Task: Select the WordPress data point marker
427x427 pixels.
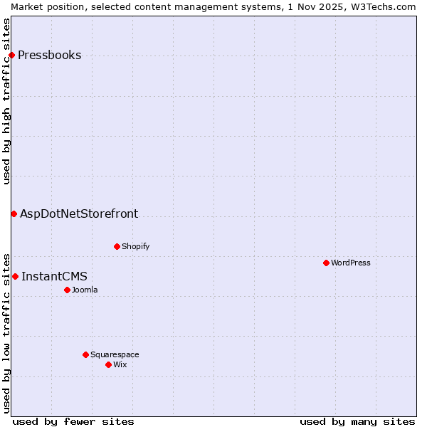Action: [326, 263]
